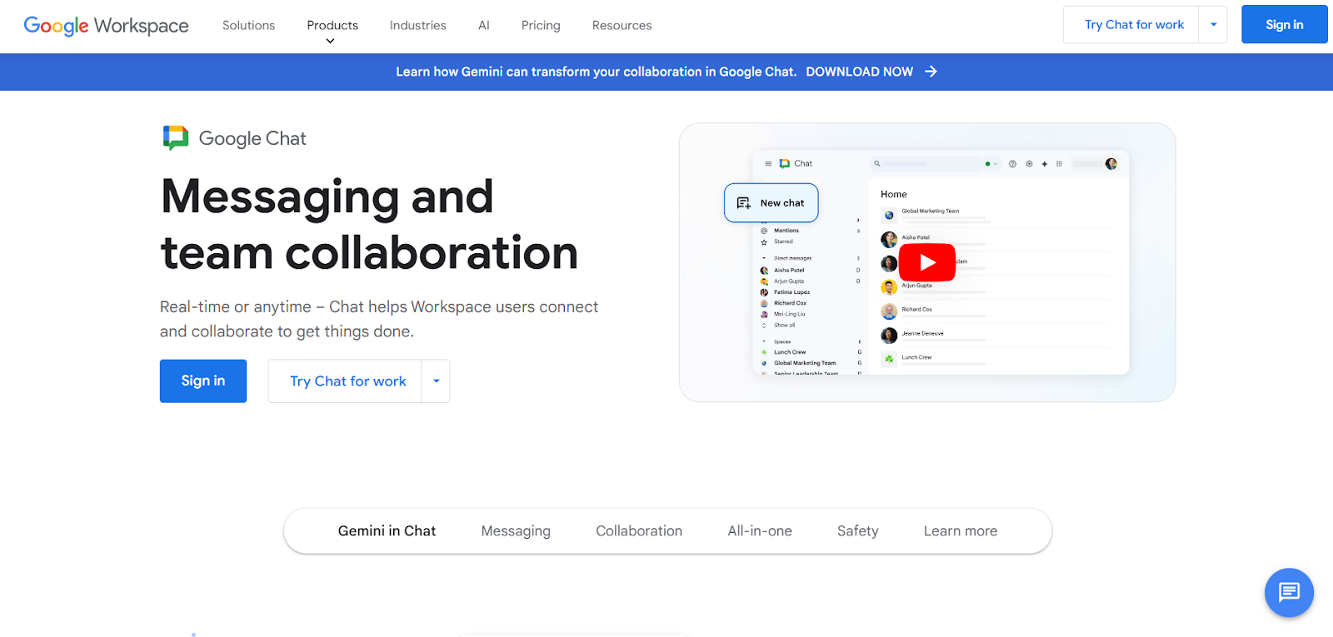Collapse the Spaces section in preview

pyautogui.click(x=764, y=341)
